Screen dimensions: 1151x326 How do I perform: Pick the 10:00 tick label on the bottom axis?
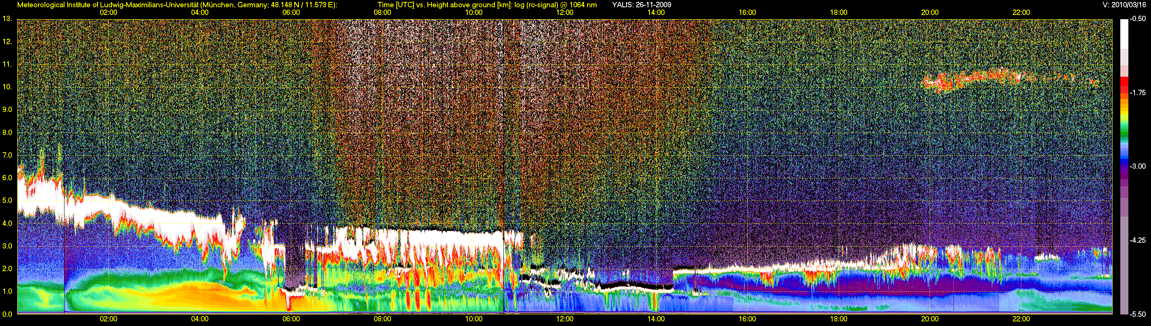coord(473,319)
